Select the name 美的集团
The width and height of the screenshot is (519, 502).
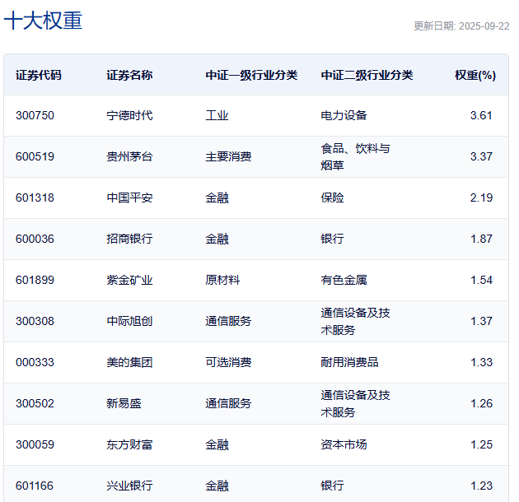pos(129,362)
